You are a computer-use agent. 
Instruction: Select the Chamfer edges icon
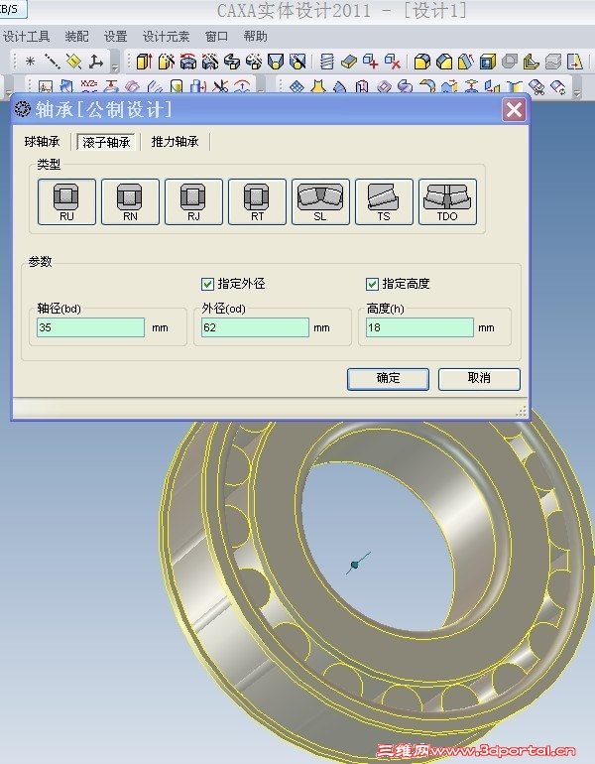pyautogui.click(x=444, y=62)
